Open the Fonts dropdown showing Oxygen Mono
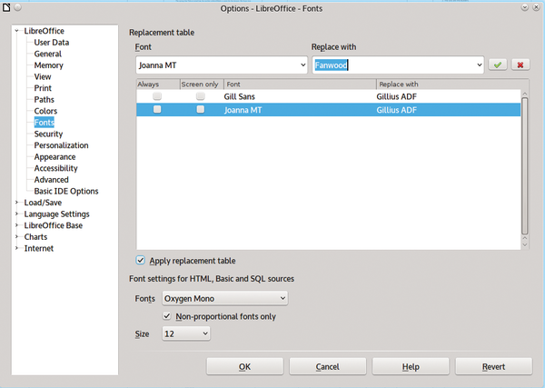Viewport: 545px width, 388px height. tap(225, 298)
